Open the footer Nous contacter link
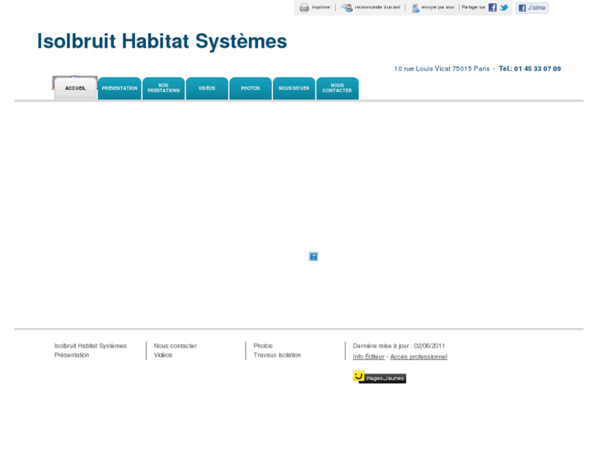This screenshot has width=599, height=449. 175,346
